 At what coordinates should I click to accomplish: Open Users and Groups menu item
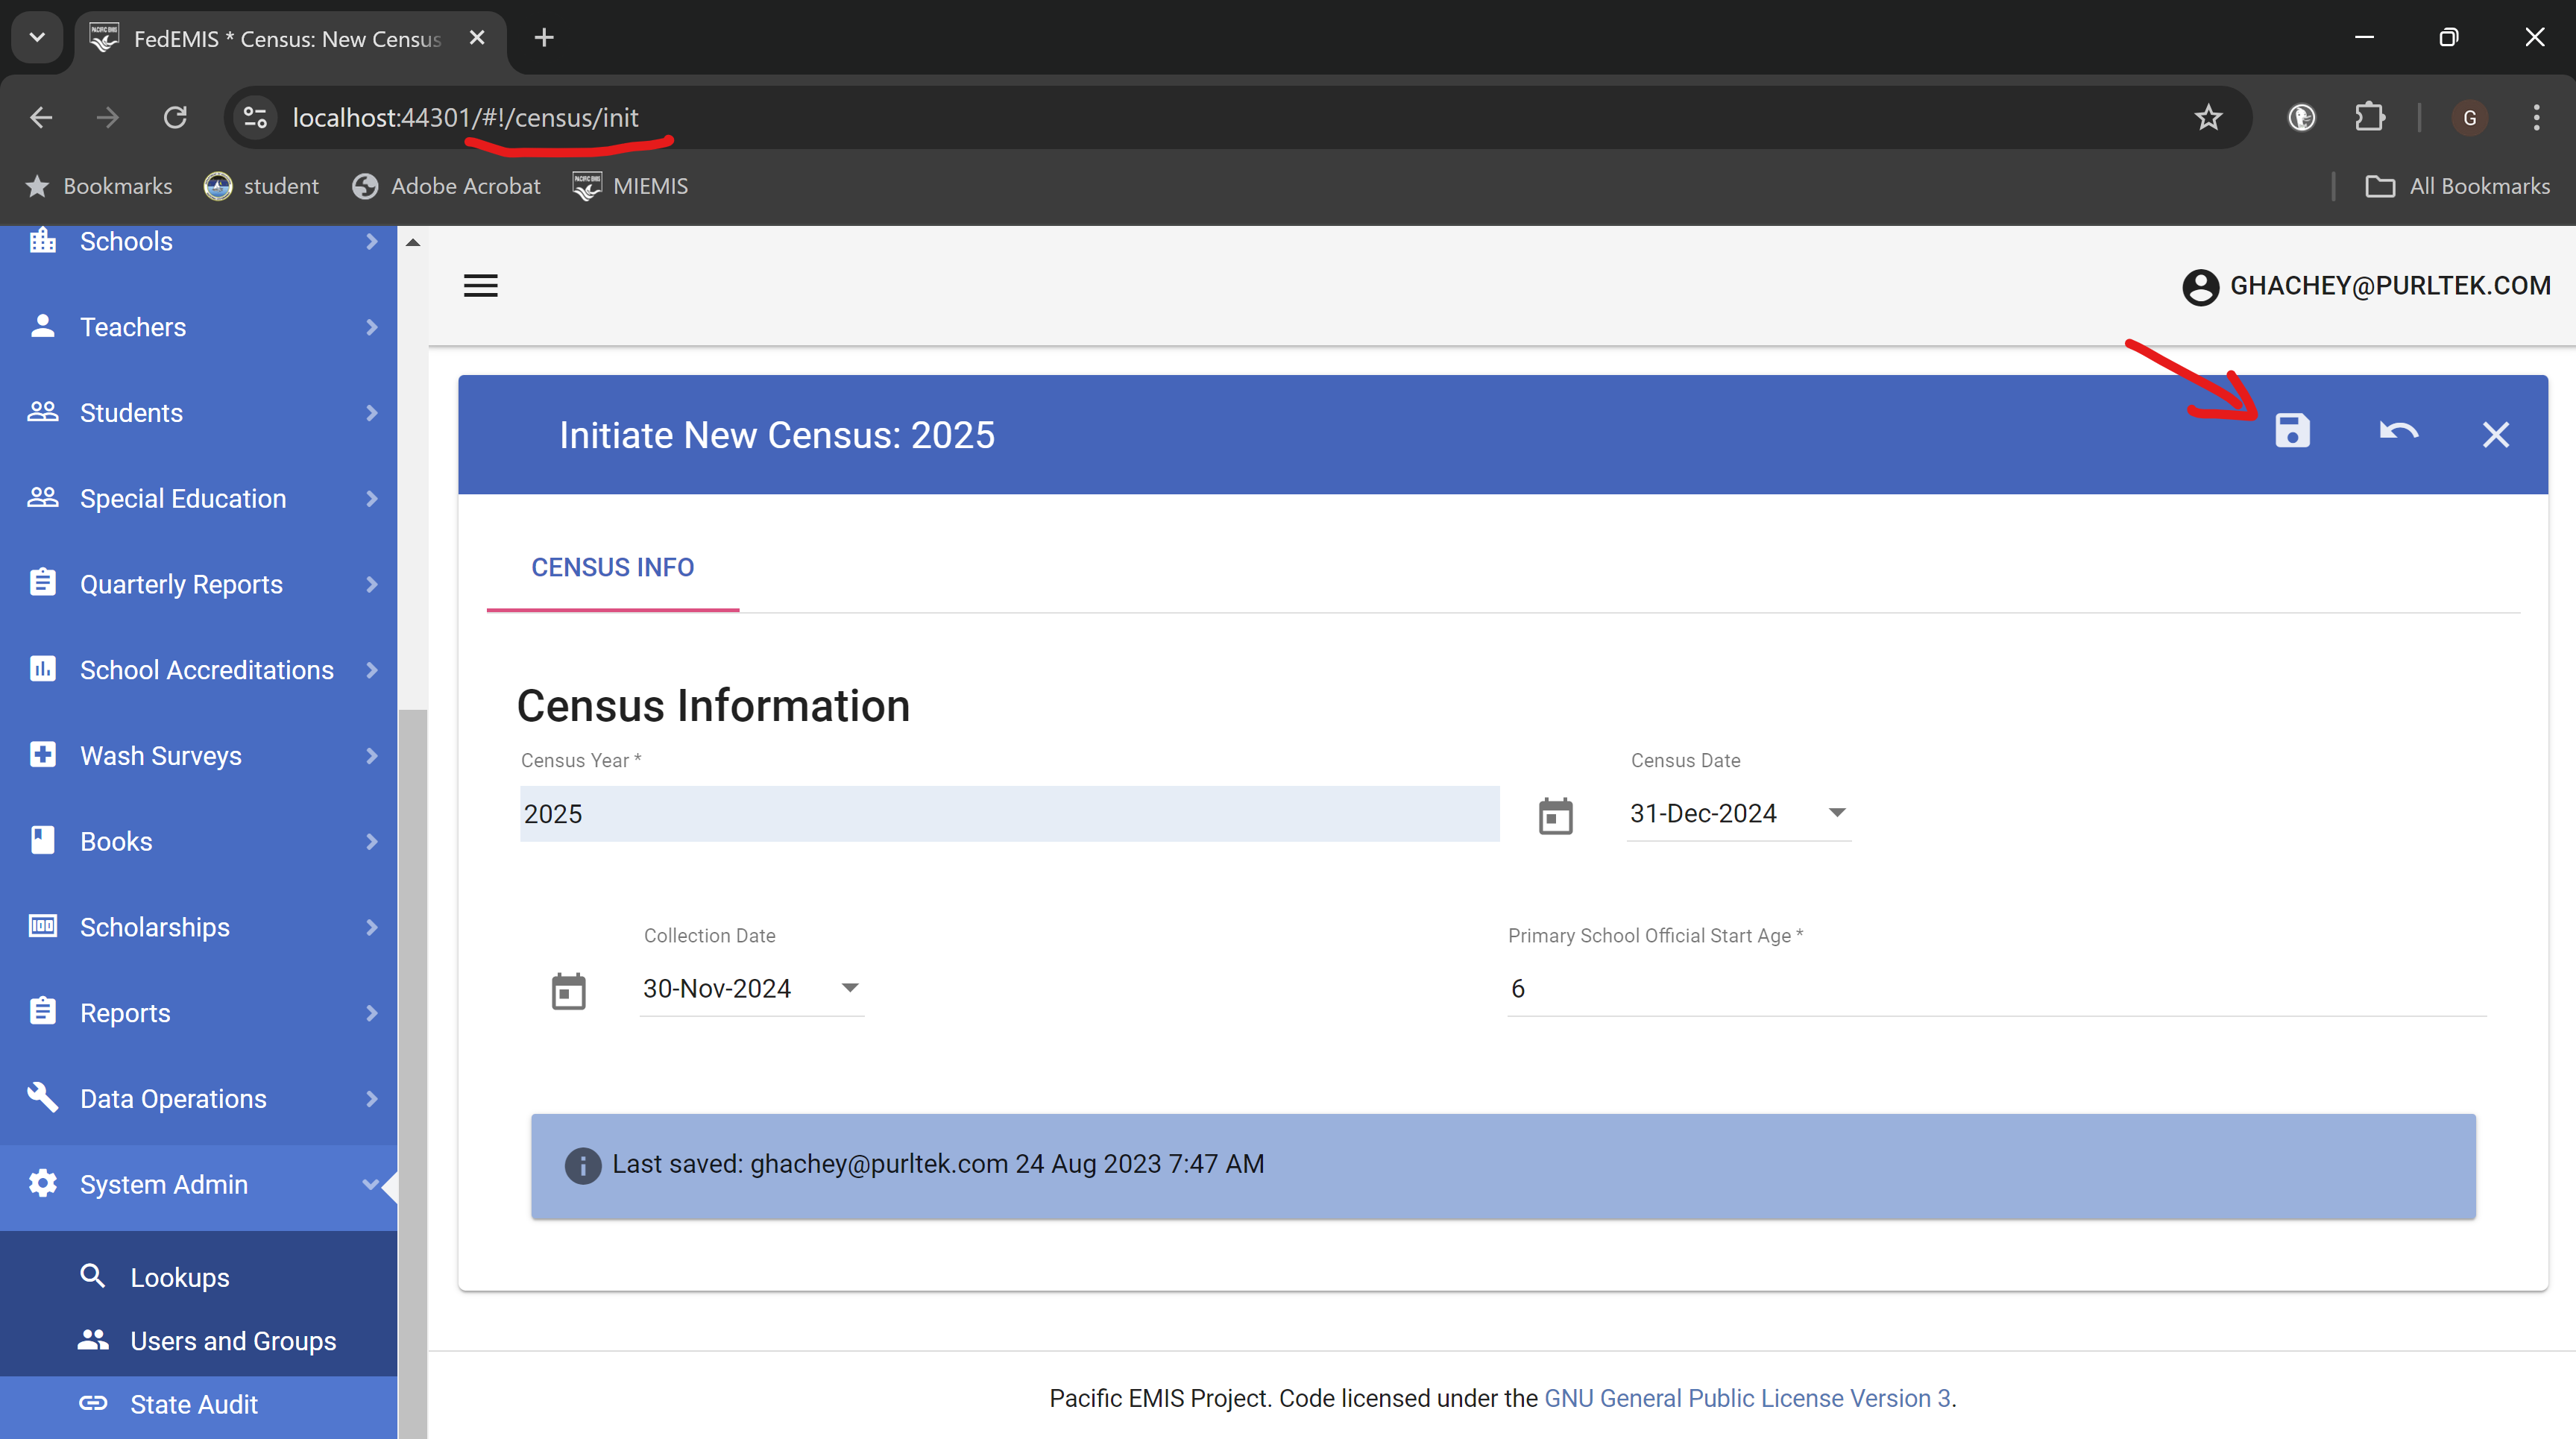click(x=233, y=1341)
